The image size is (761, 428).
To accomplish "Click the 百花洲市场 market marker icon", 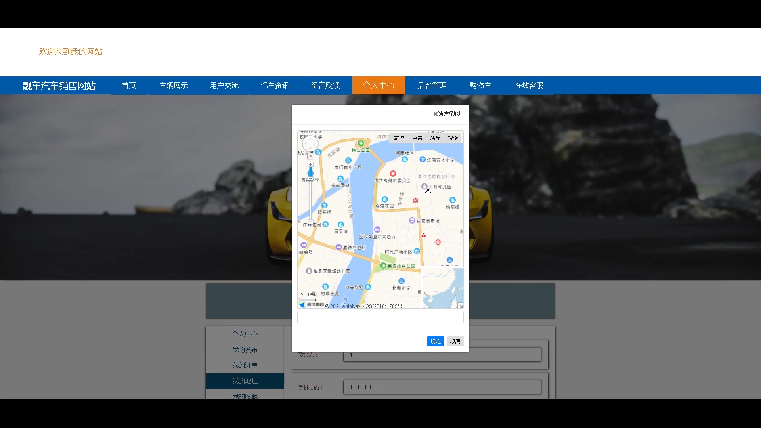I will click(x=412, y=220).
